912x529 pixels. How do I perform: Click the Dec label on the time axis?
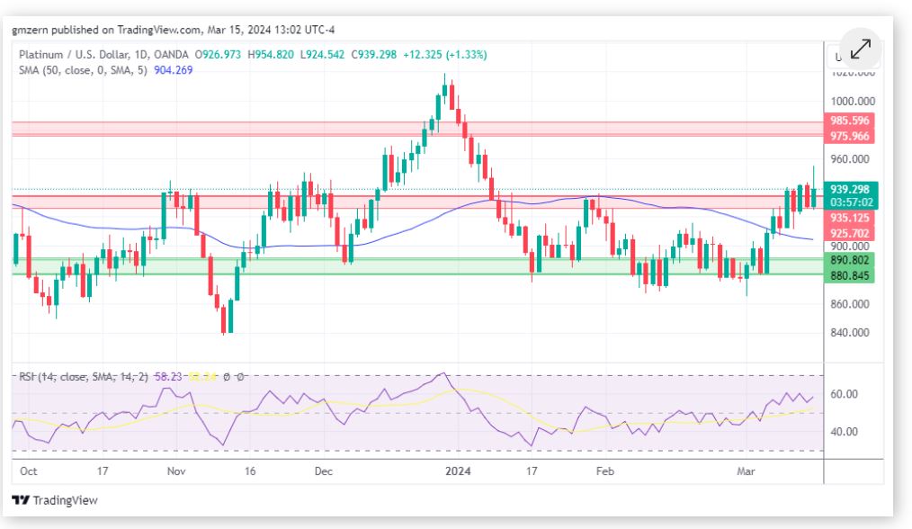coord(324,471)
